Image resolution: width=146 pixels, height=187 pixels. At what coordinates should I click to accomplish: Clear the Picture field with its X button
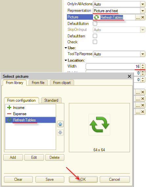coord(143,17)
